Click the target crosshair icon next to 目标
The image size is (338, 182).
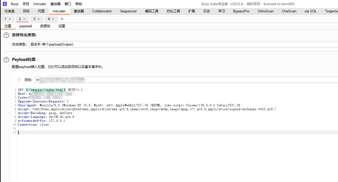[x=19, y=80]
